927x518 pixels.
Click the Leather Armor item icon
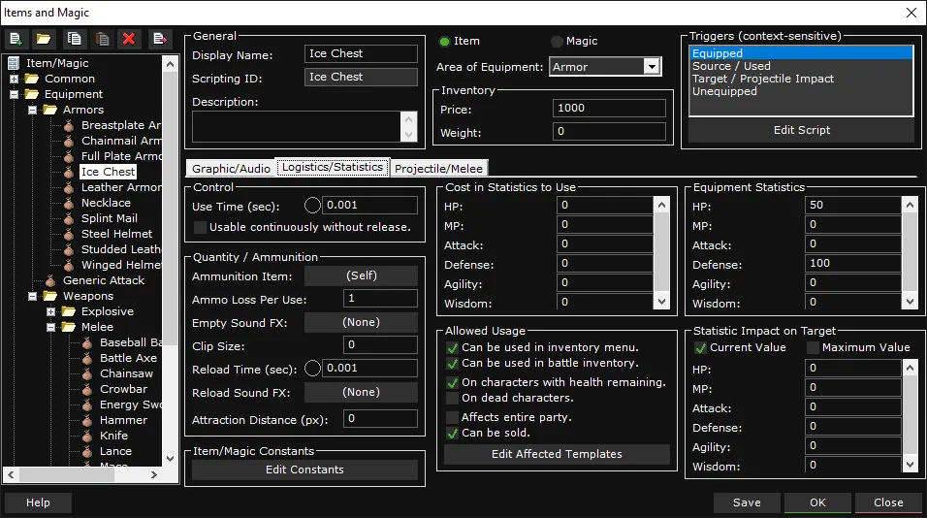pos(69,187)
